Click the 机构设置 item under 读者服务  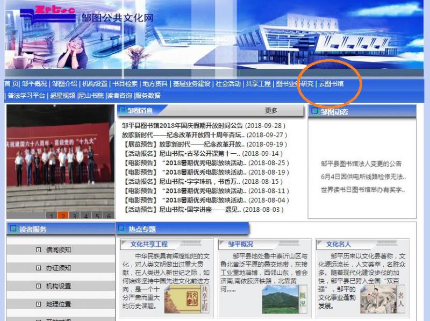(58, 286)
